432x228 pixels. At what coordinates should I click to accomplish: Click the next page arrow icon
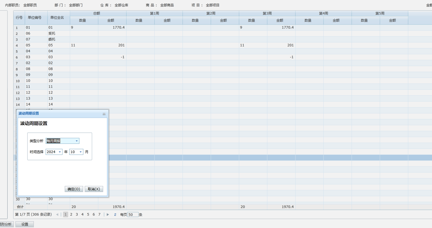(108, 215)
